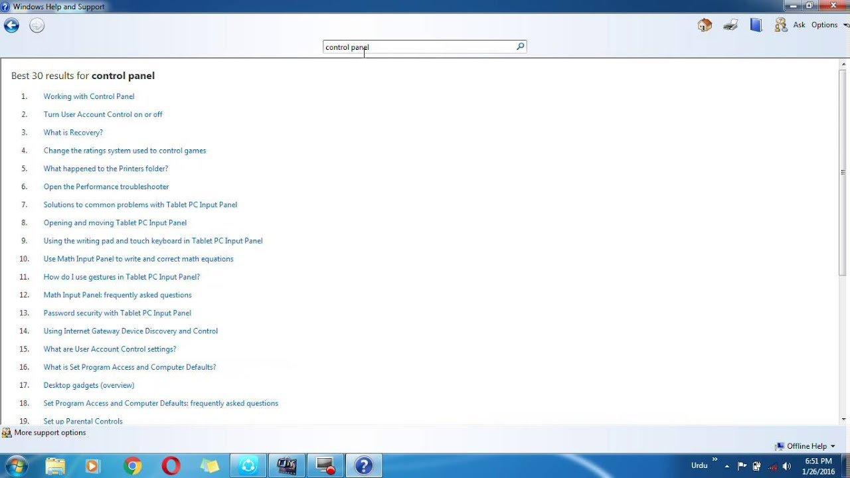Open the Action Center flag icon
The height and width of the screenshot is (478, 850).
point(742,466)
